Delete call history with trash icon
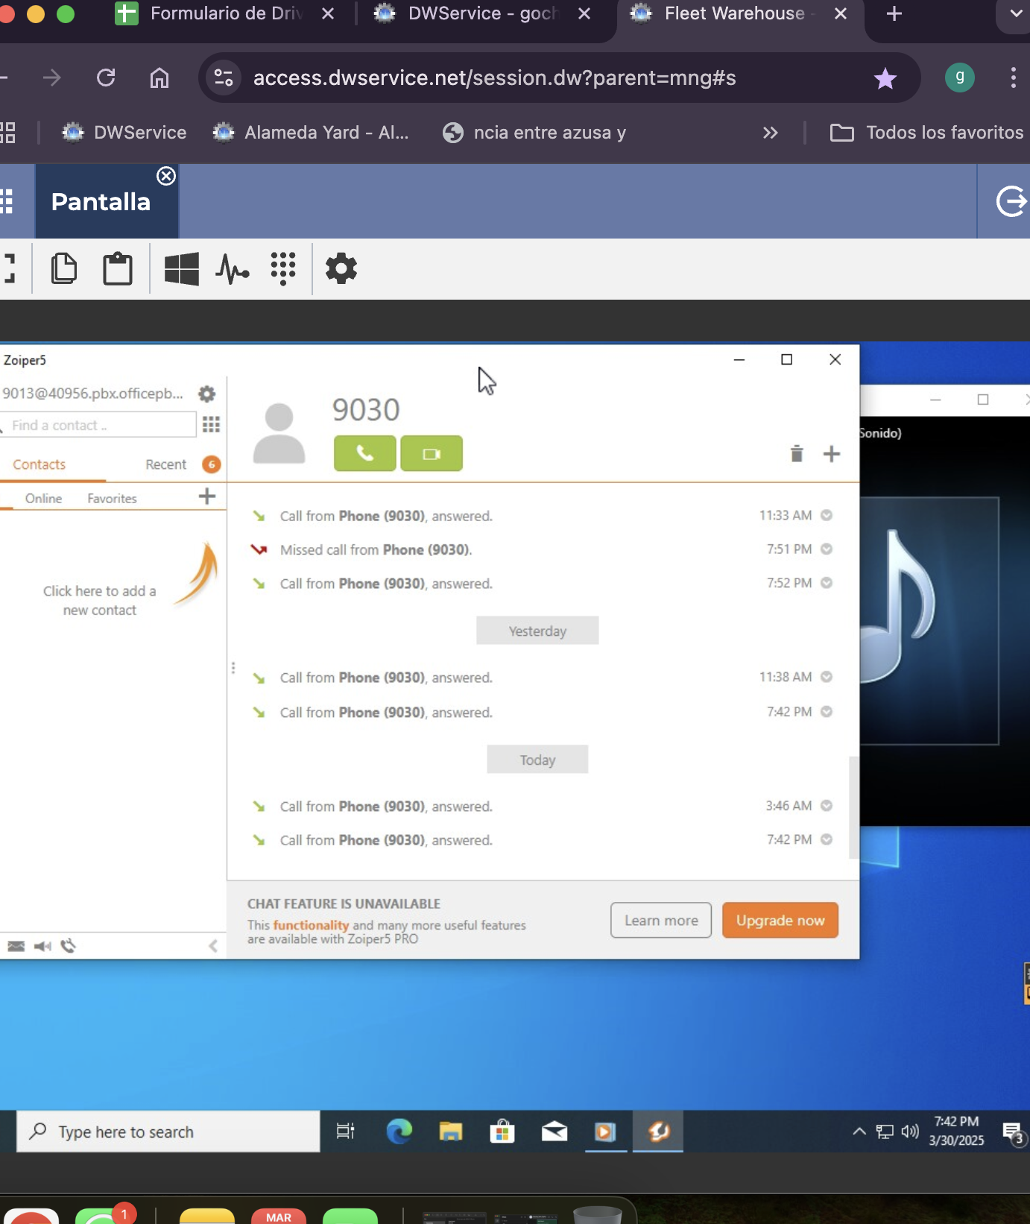 click(x=797, y=454)
